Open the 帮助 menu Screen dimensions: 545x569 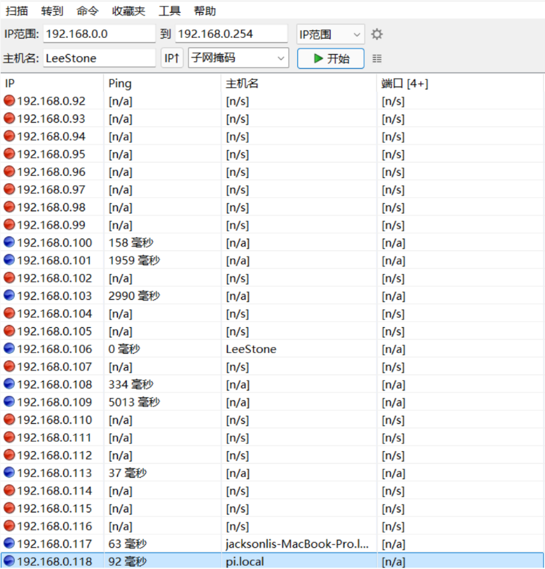205,11
